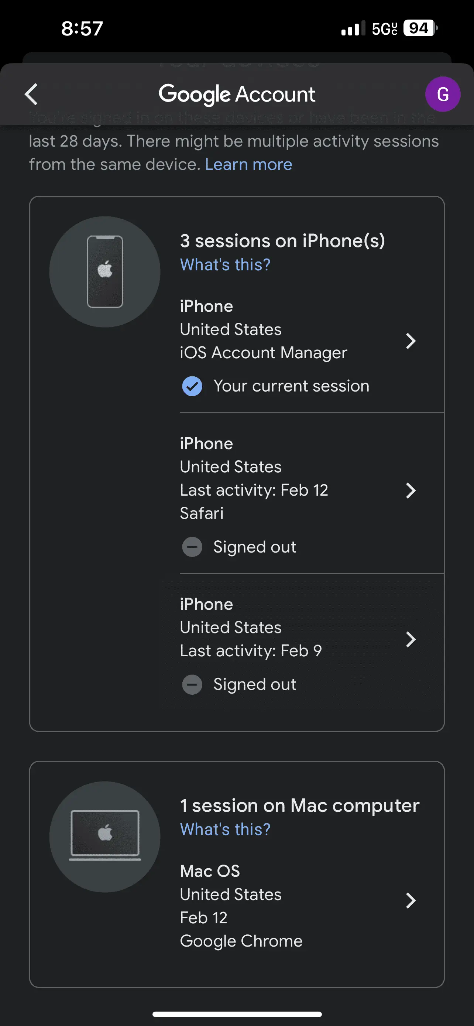
Task: Tap signed out icon for Feb 9 session
Action: (x=192, y=685)
